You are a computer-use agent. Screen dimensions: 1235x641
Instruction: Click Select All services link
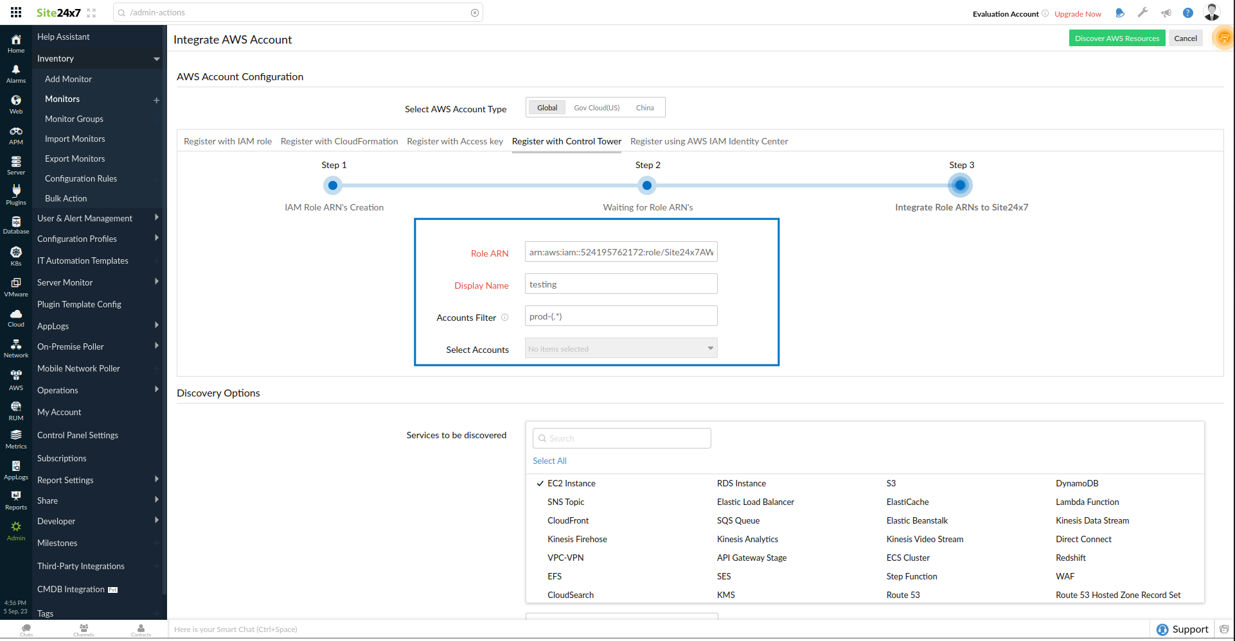point(549,461)
